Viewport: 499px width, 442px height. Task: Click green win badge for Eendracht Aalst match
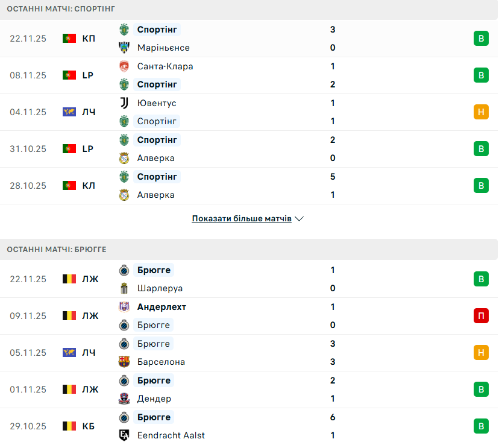click(481, 426)
